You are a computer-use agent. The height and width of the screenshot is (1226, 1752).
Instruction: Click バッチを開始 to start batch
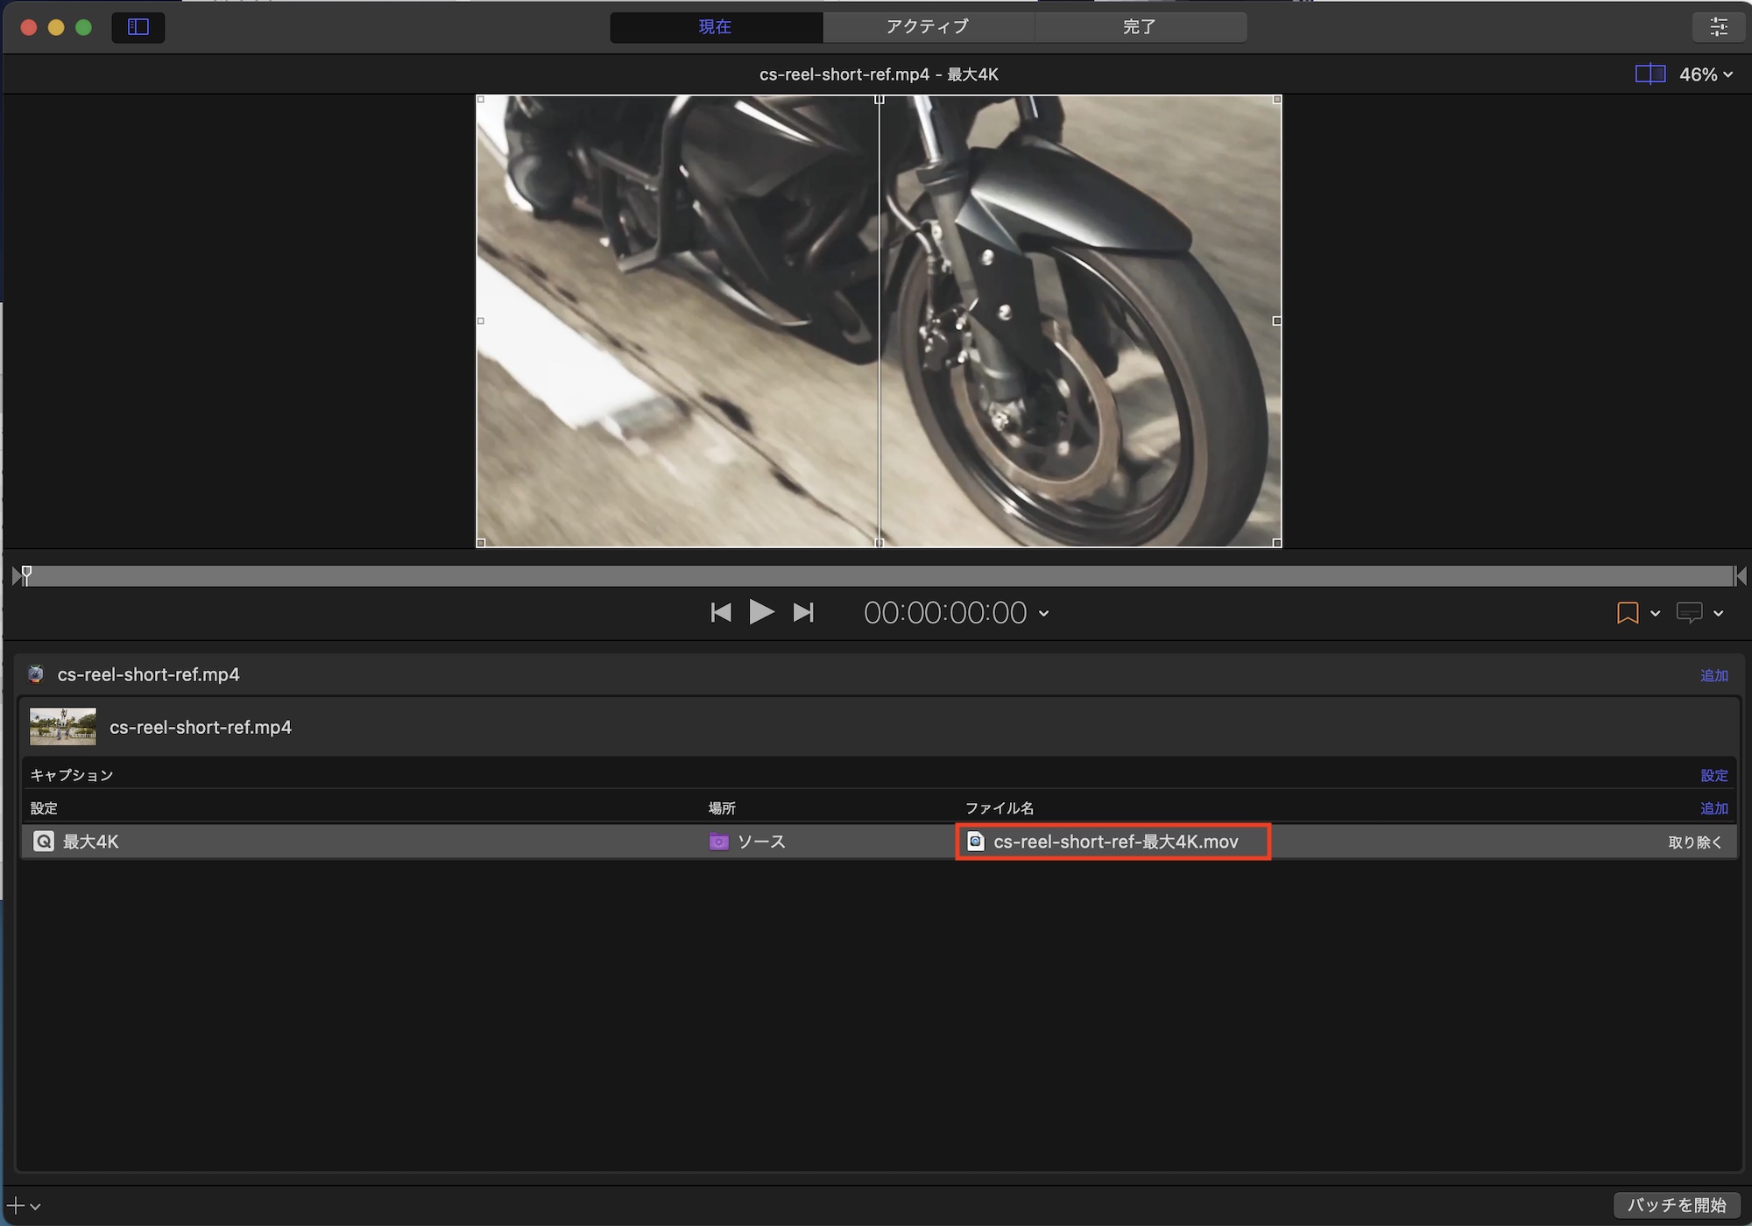coord(1676,1205)
